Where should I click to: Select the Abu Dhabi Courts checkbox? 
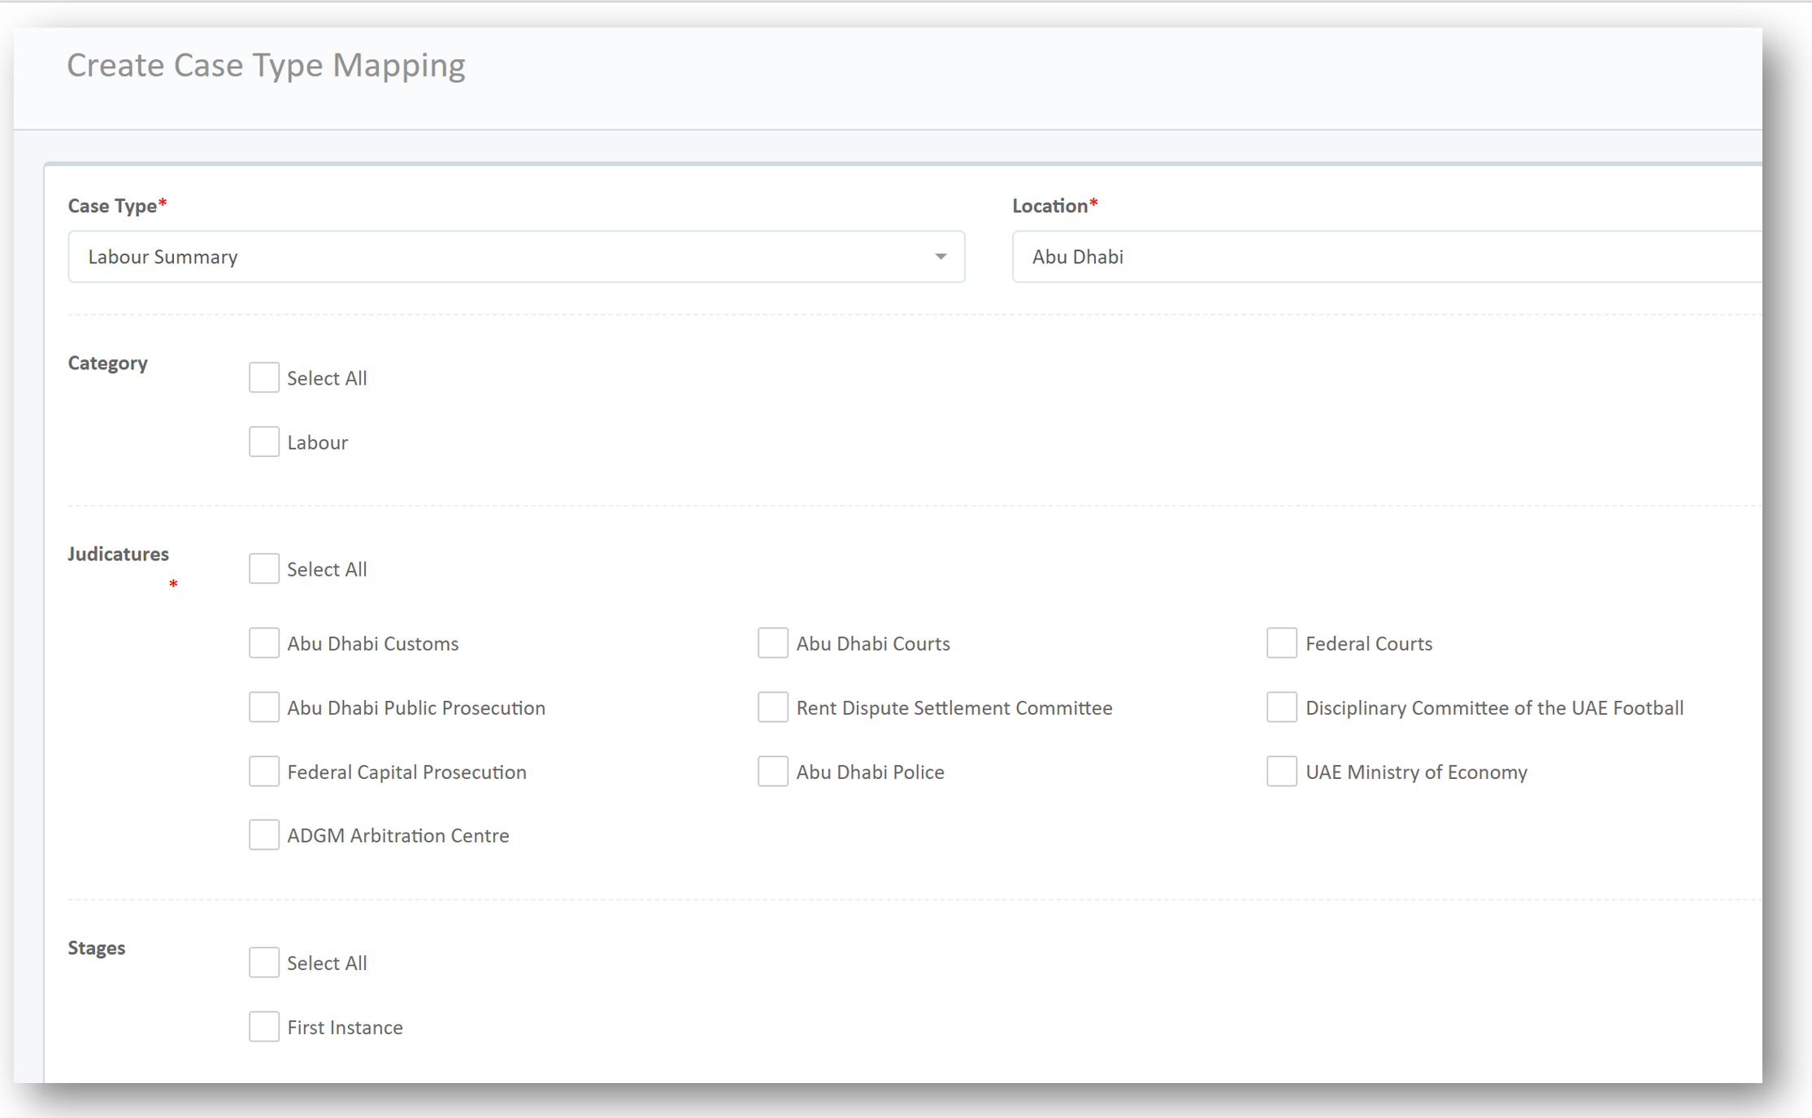772,643
